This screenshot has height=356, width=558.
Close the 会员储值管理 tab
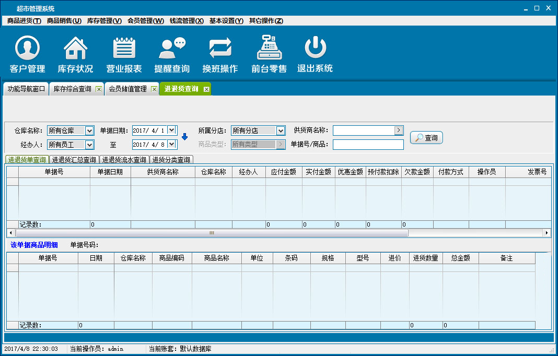tap(154, 89)
